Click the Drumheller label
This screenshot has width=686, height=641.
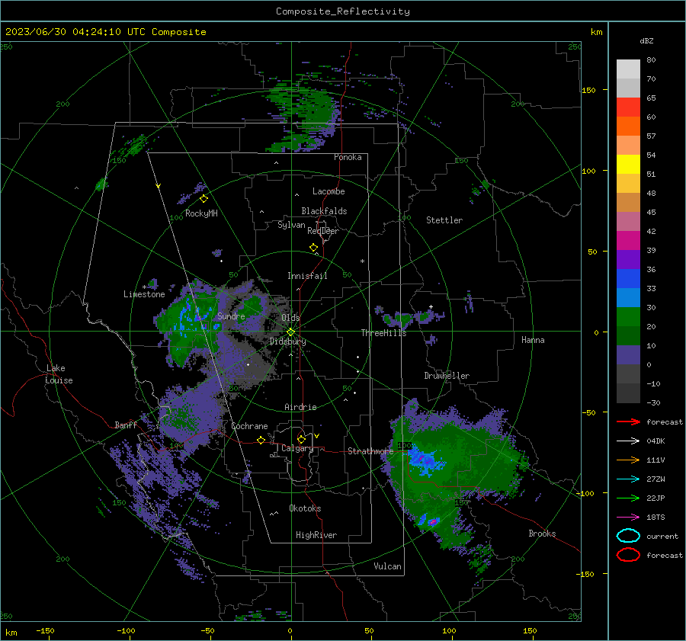(x=447, y=376)
